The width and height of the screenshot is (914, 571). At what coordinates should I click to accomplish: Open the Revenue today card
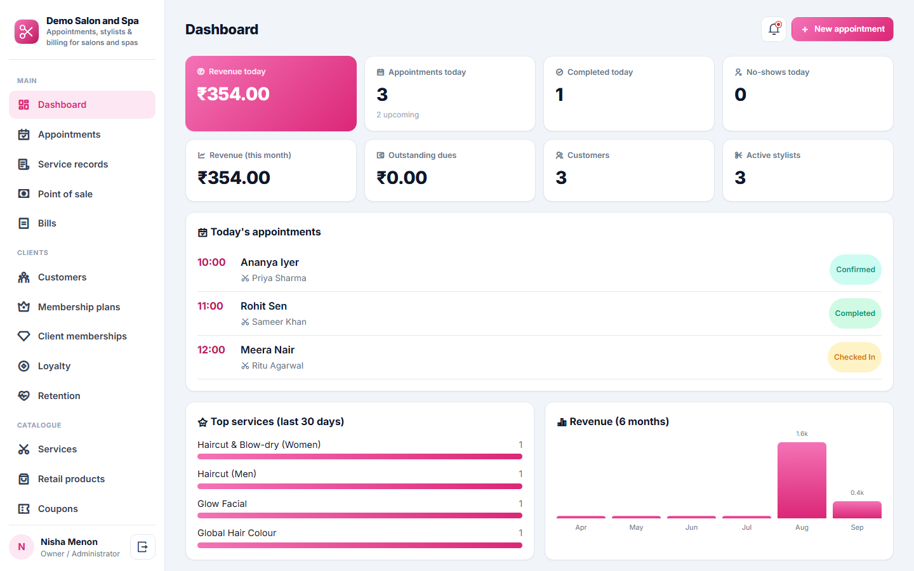click(271, 93)
